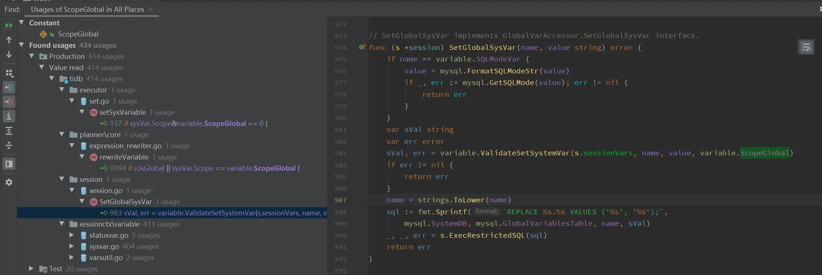
Task: Open the find usages settings gear
Action: pyautogui.click(x=9, y=182)
